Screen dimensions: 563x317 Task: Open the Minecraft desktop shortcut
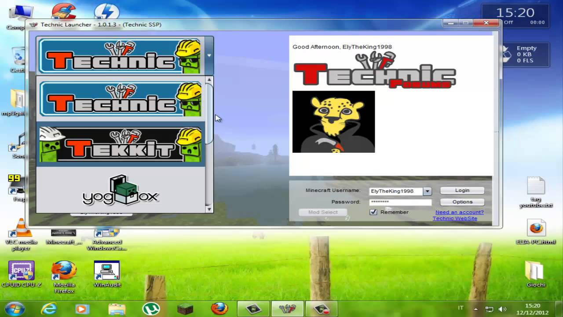pyautogui.click(x=64, y=236)
